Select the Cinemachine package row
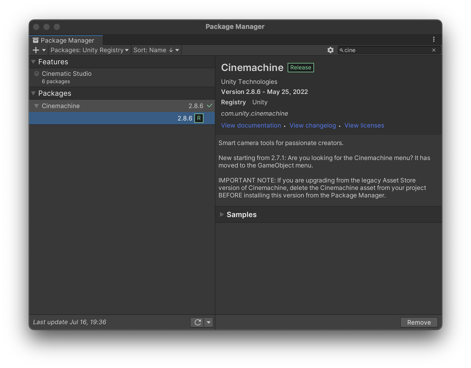Image resolution: width=471 pixels, height=368 pixels. (122, 106)
